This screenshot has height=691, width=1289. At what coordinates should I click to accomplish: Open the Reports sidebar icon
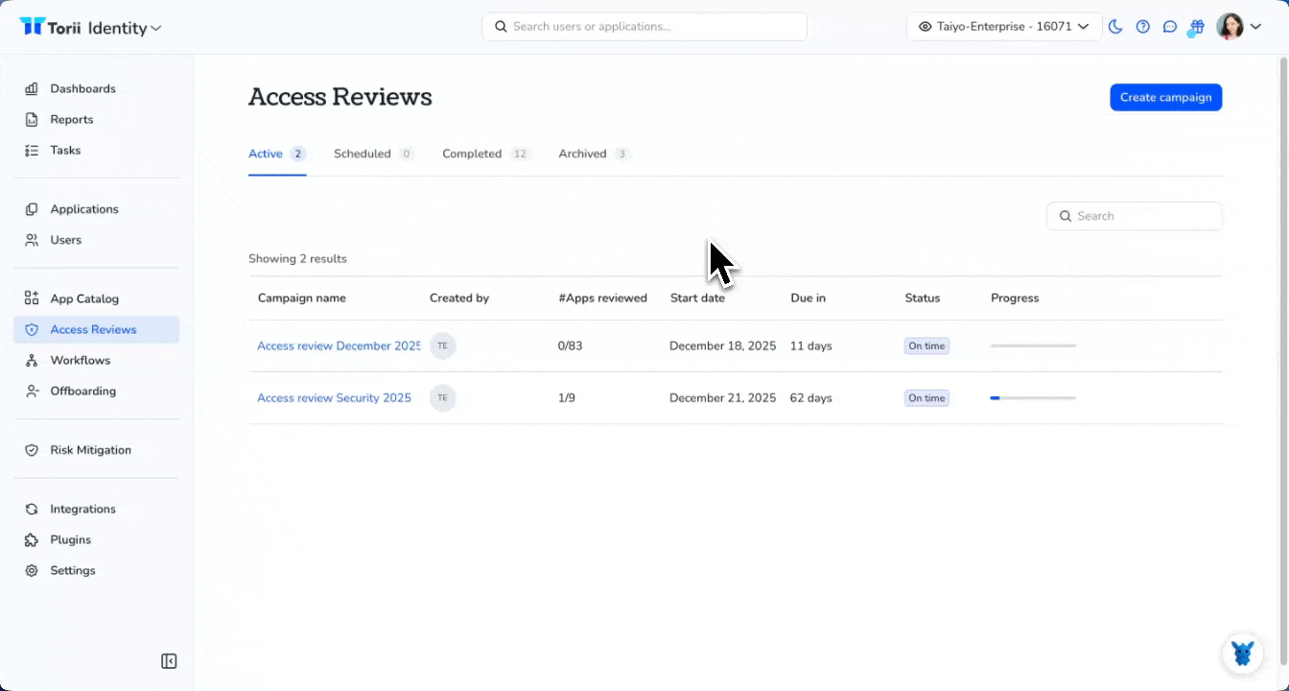pos(32,120)
